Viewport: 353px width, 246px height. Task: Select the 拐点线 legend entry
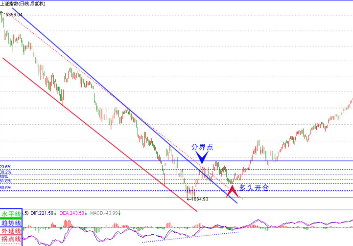click(x=11, y=239)
